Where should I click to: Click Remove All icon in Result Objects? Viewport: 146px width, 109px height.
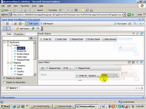pyautogui.click(x=141, y=34)
